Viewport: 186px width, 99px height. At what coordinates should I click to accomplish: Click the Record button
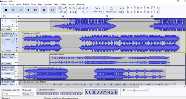pos(44,10)
